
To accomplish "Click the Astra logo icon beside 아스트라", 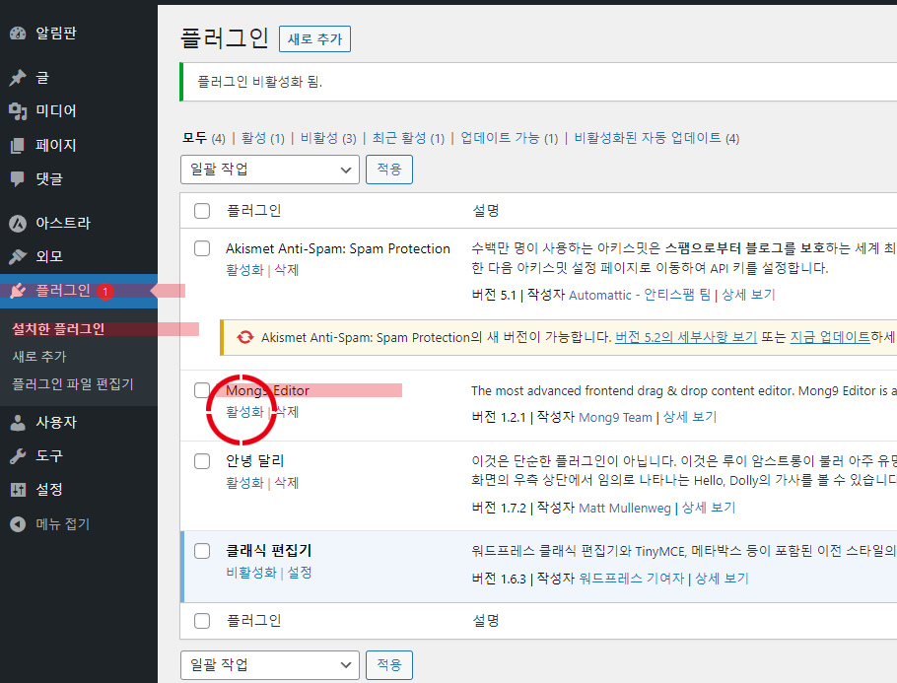I will (17, 223).
